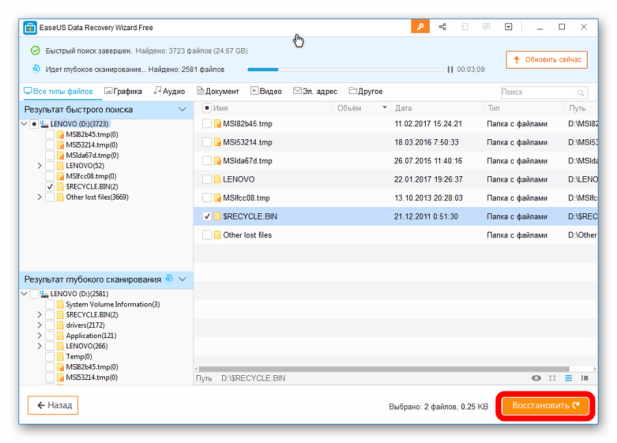Click the import session icon in title bar
The width and height of the screenshot is (617, 443).
(x=464, y=27)
